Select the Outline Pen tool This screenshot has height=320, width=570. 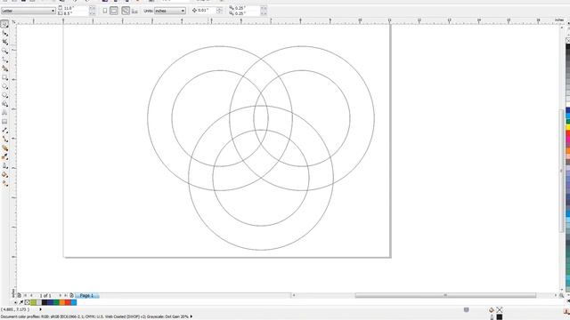coord(4,165)
